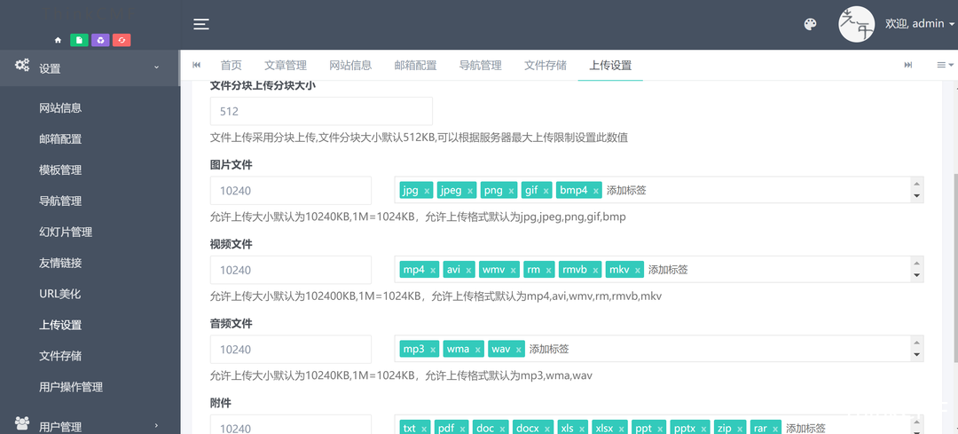Remove the wma tag
The image size is (958, 434).
(478, 350)
